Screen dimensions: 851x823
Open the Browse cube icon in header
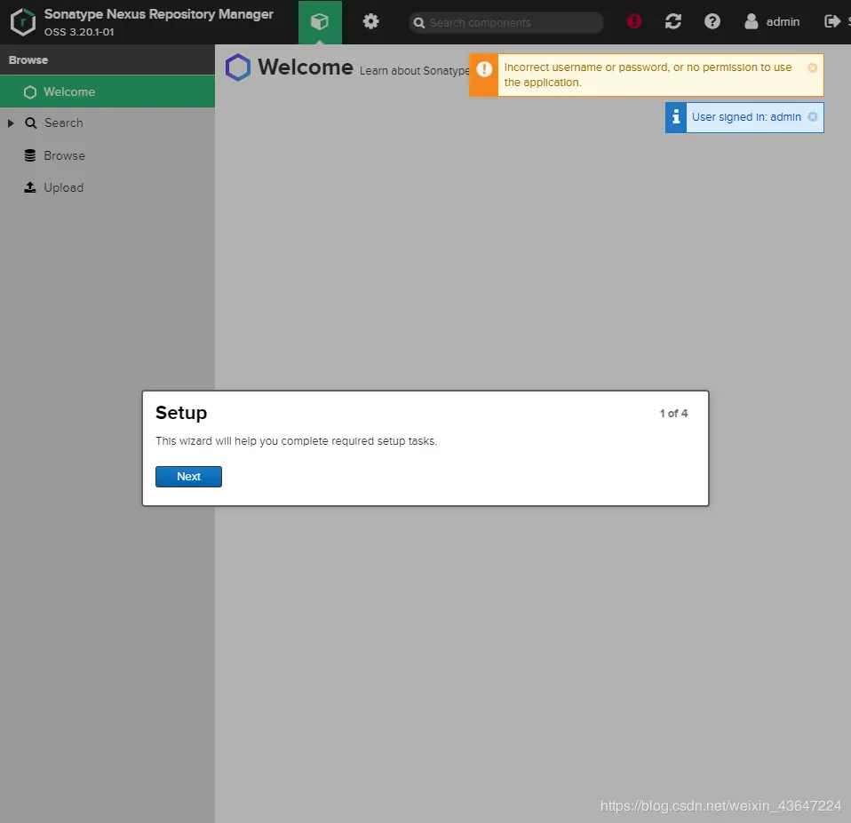coord(320,21)
